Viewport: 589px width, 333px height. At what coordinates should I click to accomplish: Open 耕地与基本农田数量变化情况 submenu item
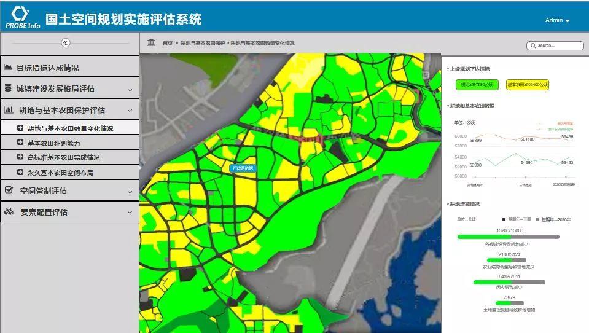(70, 128)
